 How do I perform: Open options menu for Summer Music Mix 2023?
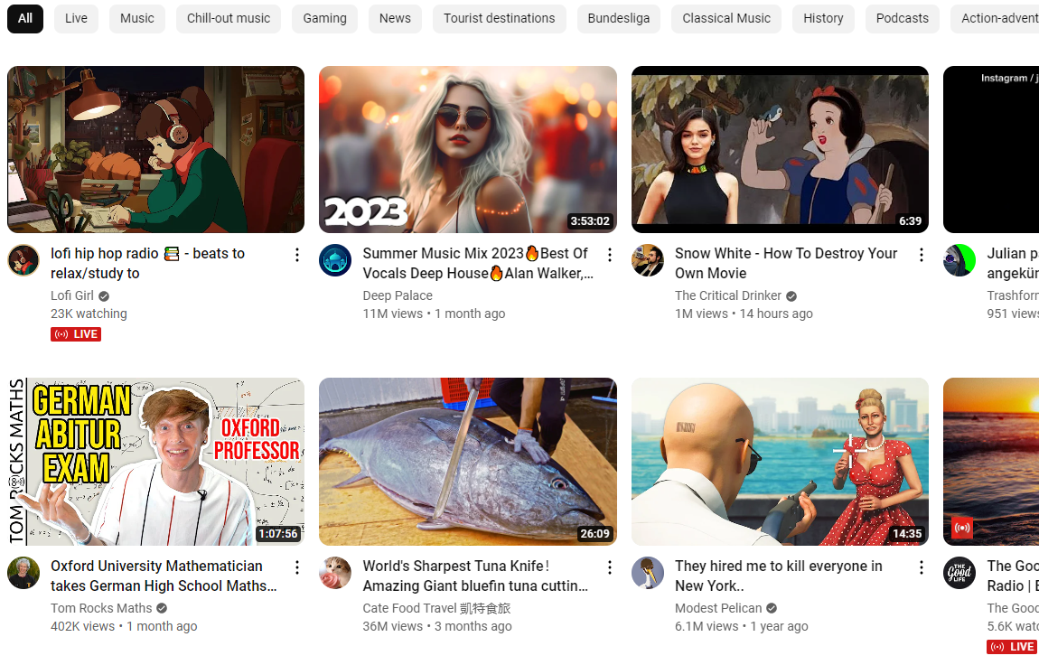(609, 254)
